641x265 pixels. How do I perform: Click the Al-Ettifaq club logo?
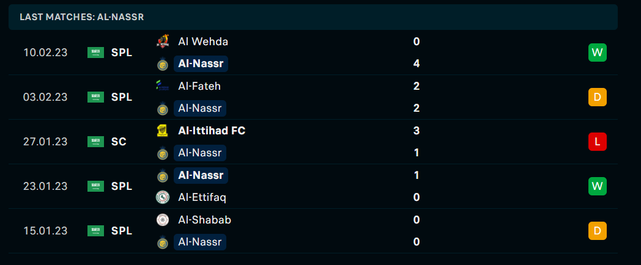pos(163,197)
